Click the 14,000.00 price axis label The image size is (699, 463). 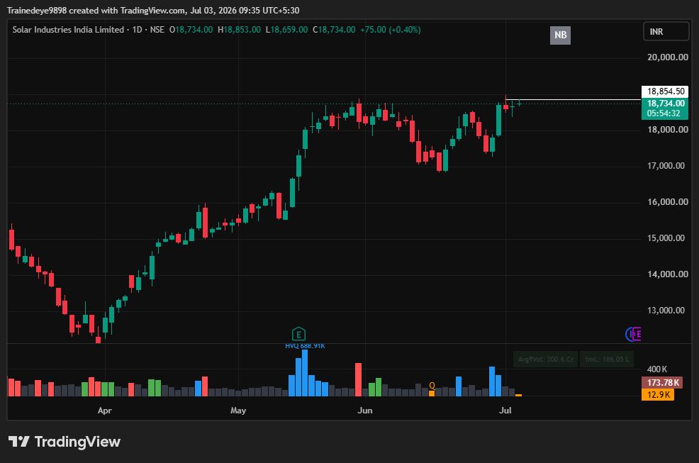coord(667,274)
